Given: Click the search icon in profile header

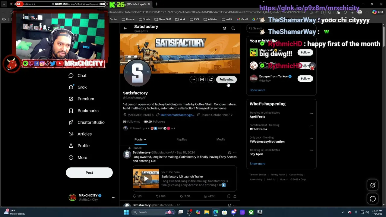Looking at the screenshot, I should (x=233, y=28).
